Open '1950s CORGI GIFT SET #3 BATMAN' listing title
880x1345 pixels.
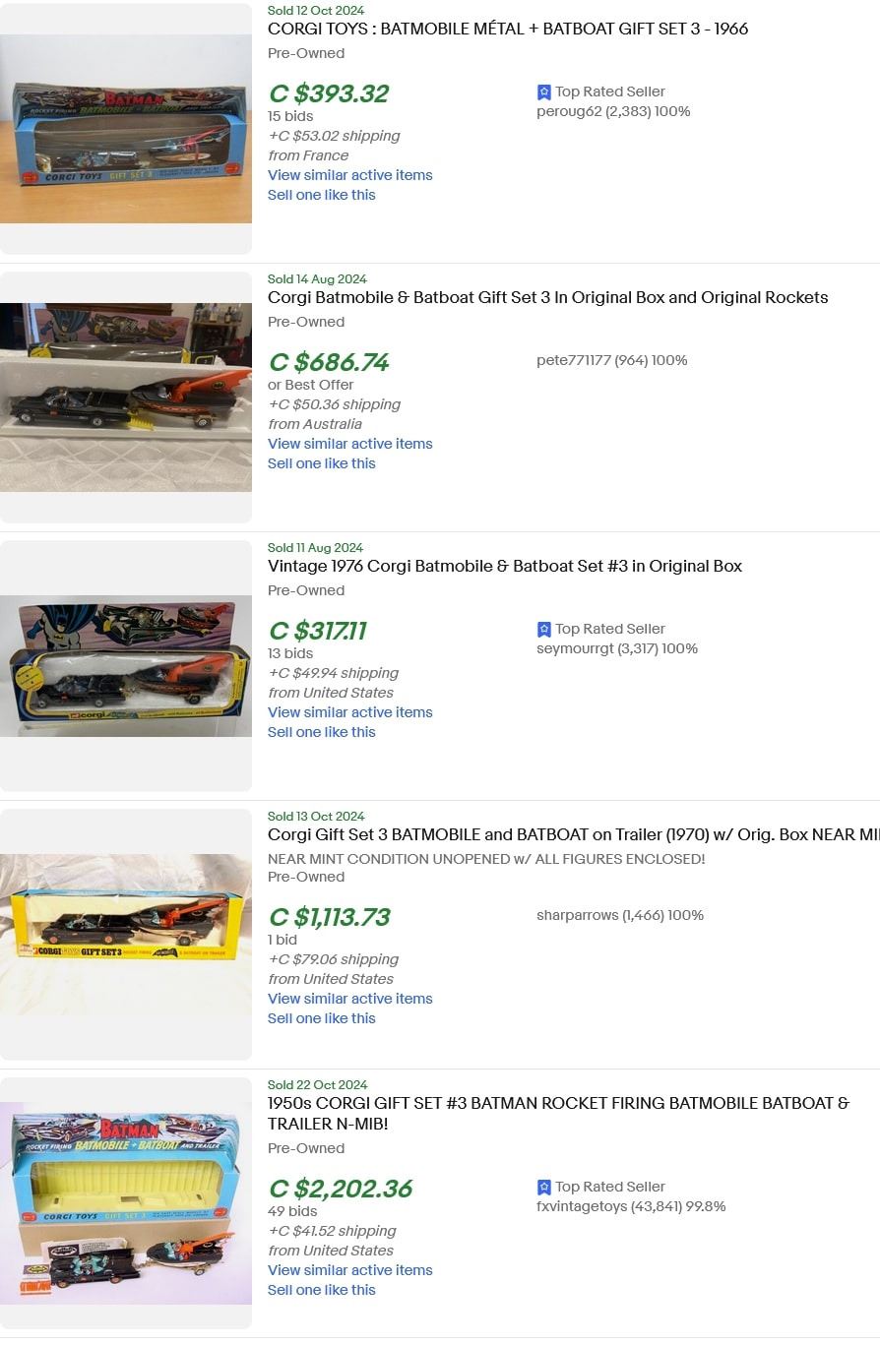tap(558, 1113)
